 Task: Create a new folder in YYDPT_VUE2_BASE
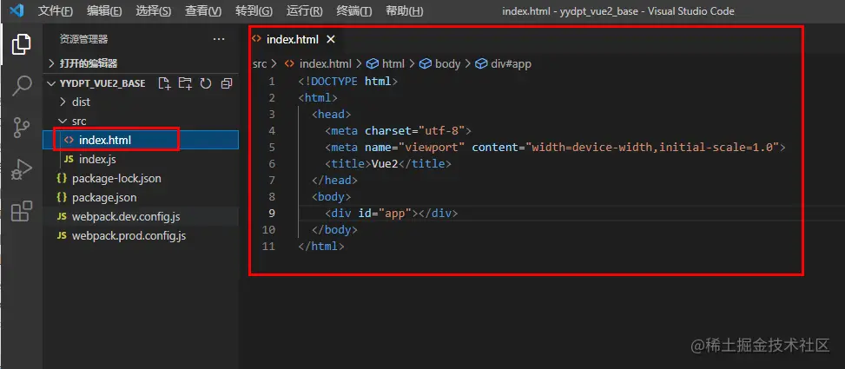185,83
